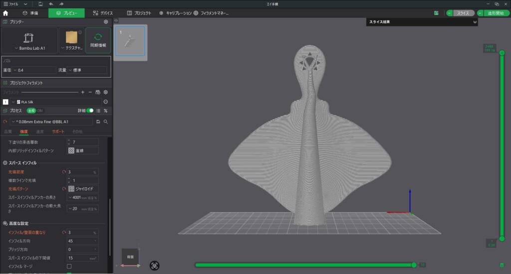Click the horizontal move slider handle

coord(414,265)
